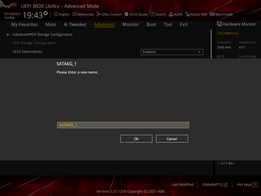The image size is (261, 196).
Task: Launch MemTest86
Action: [x=221, y=14]
